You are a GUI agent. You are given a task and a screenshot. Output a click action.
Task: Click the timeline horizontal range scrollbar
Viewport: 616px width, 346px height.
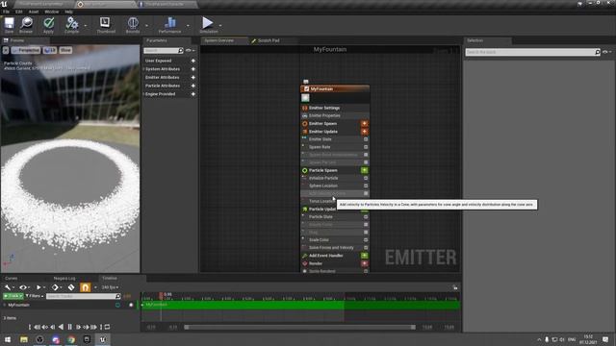(x=299, y=327)
